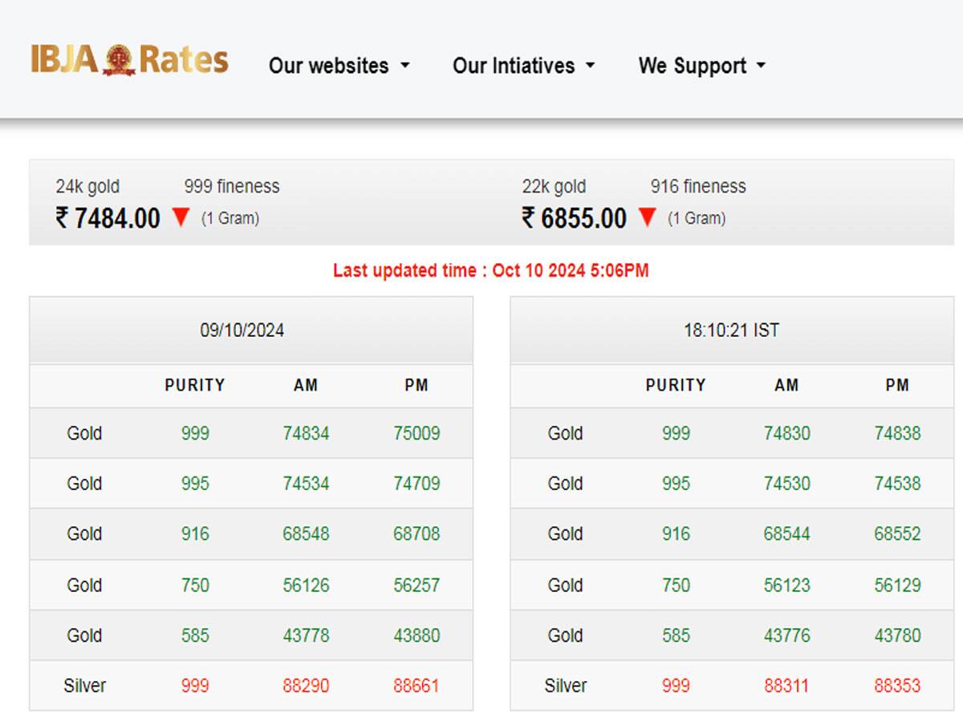
Task: Select the value 43780
Action: pyautogui.click(x=897, y=635)
